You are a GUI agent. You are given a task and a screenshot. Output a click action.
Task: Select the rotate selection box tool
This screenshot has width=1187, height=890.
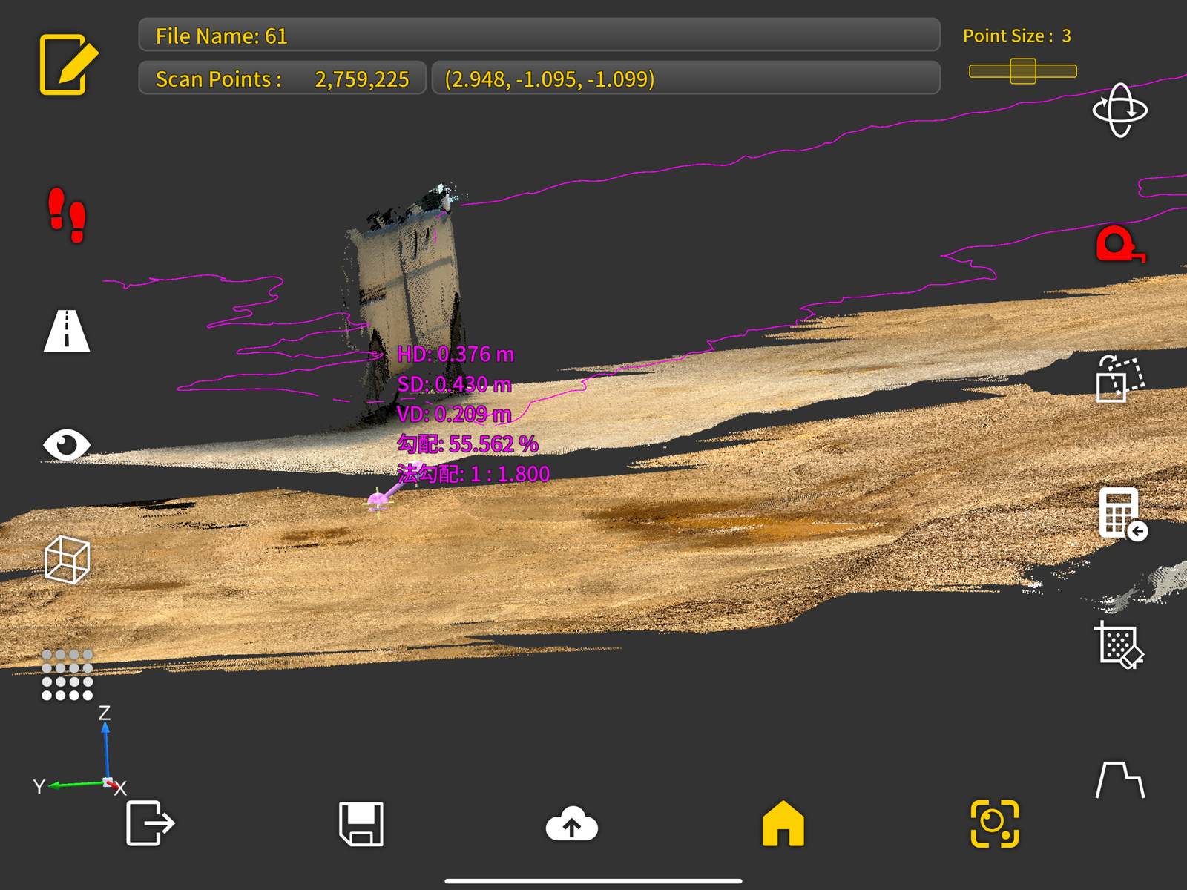pos(1120,378)
